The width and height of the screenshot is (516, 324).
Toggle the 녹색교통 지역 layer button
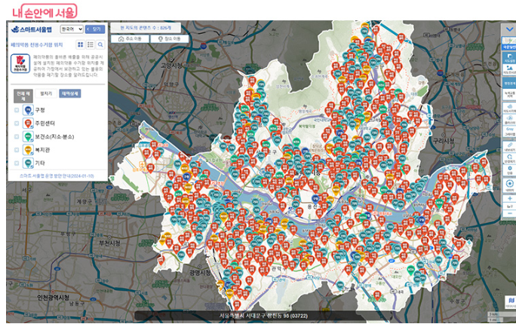(509, 95)
